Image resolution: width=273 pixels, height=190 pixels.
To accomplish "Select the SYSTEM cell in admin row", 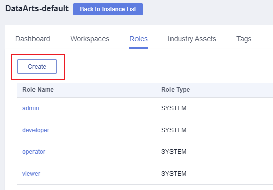I will pyautogui.click(x=174, y=108).
